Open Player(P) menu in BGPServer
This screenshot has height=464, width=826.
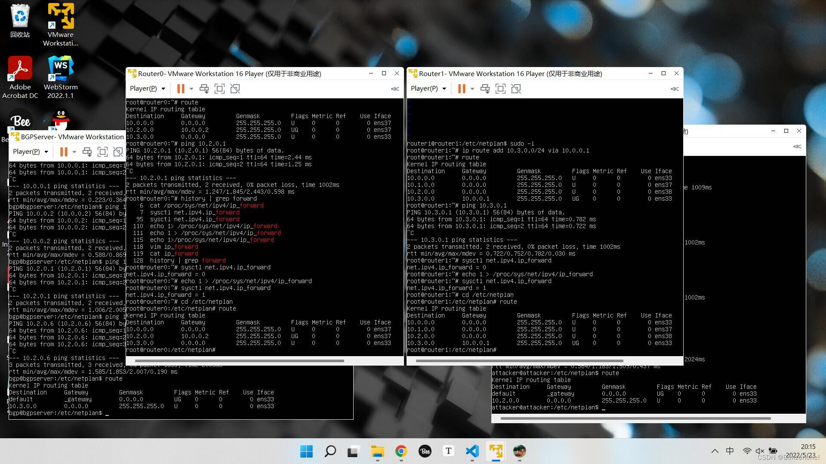tap(31, 152)
